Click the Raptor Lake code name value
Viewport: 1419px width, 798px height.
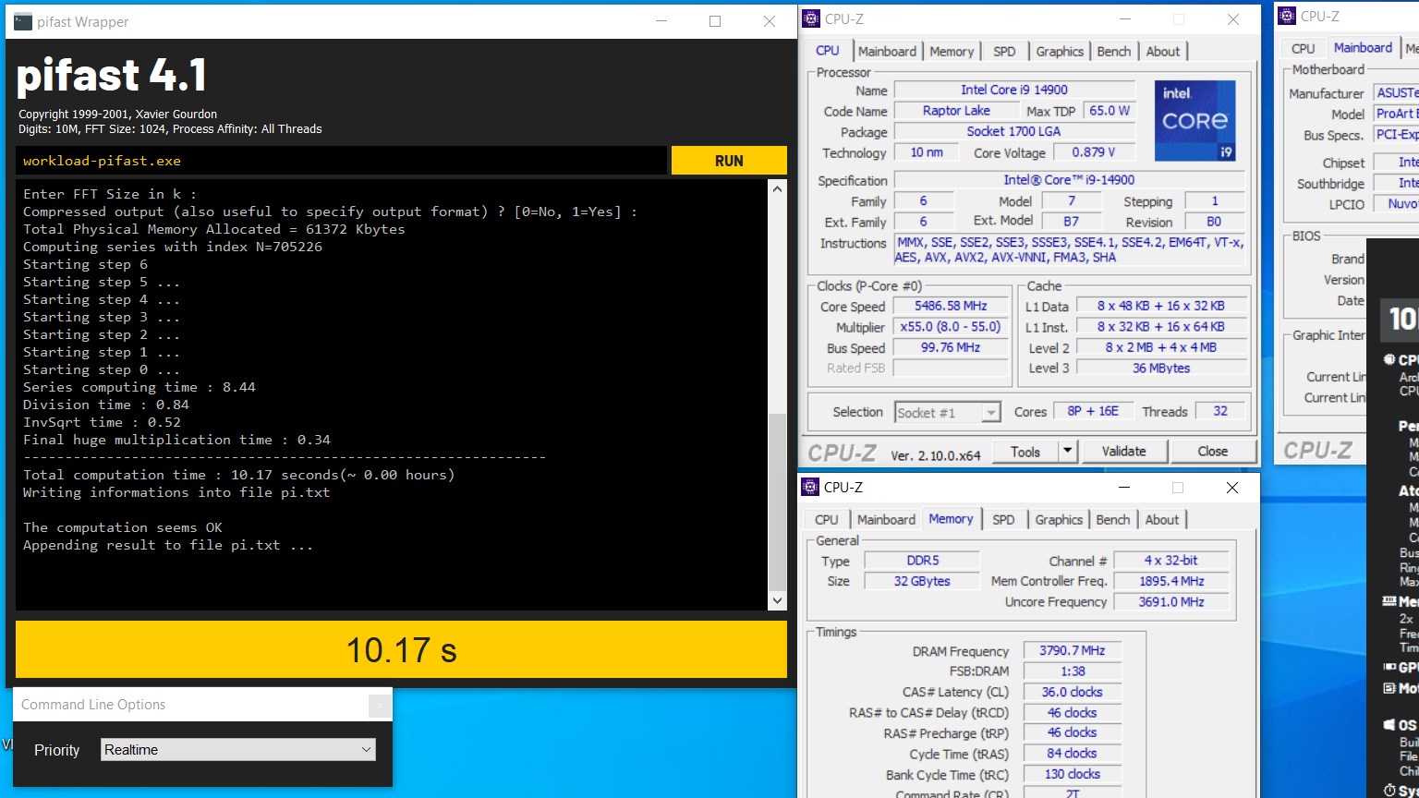(x=956, y=110)
